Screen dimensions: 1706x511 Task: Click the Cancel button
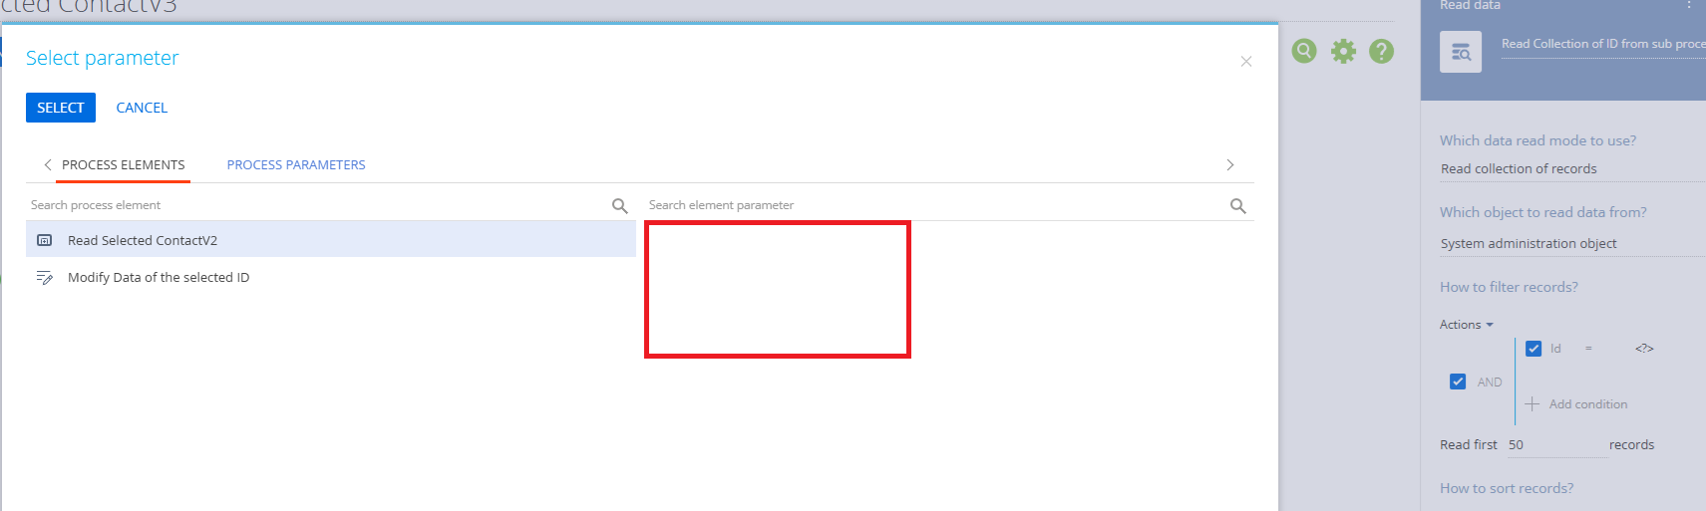pyautogui.click(x=142, y=108)
